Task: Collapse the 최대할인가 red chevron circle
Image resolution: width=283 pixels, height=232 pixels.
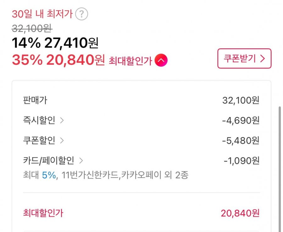Action: point(161,60)
